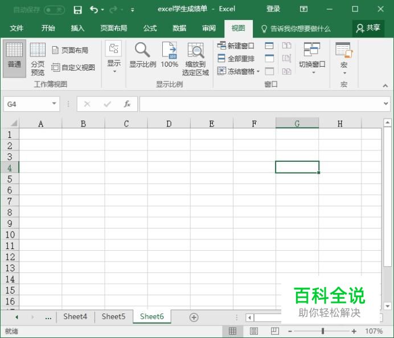The width and height of the screenshot is (394, 338).
Task: Switch to the 数据 tab
Action: [x=179, y=28]
